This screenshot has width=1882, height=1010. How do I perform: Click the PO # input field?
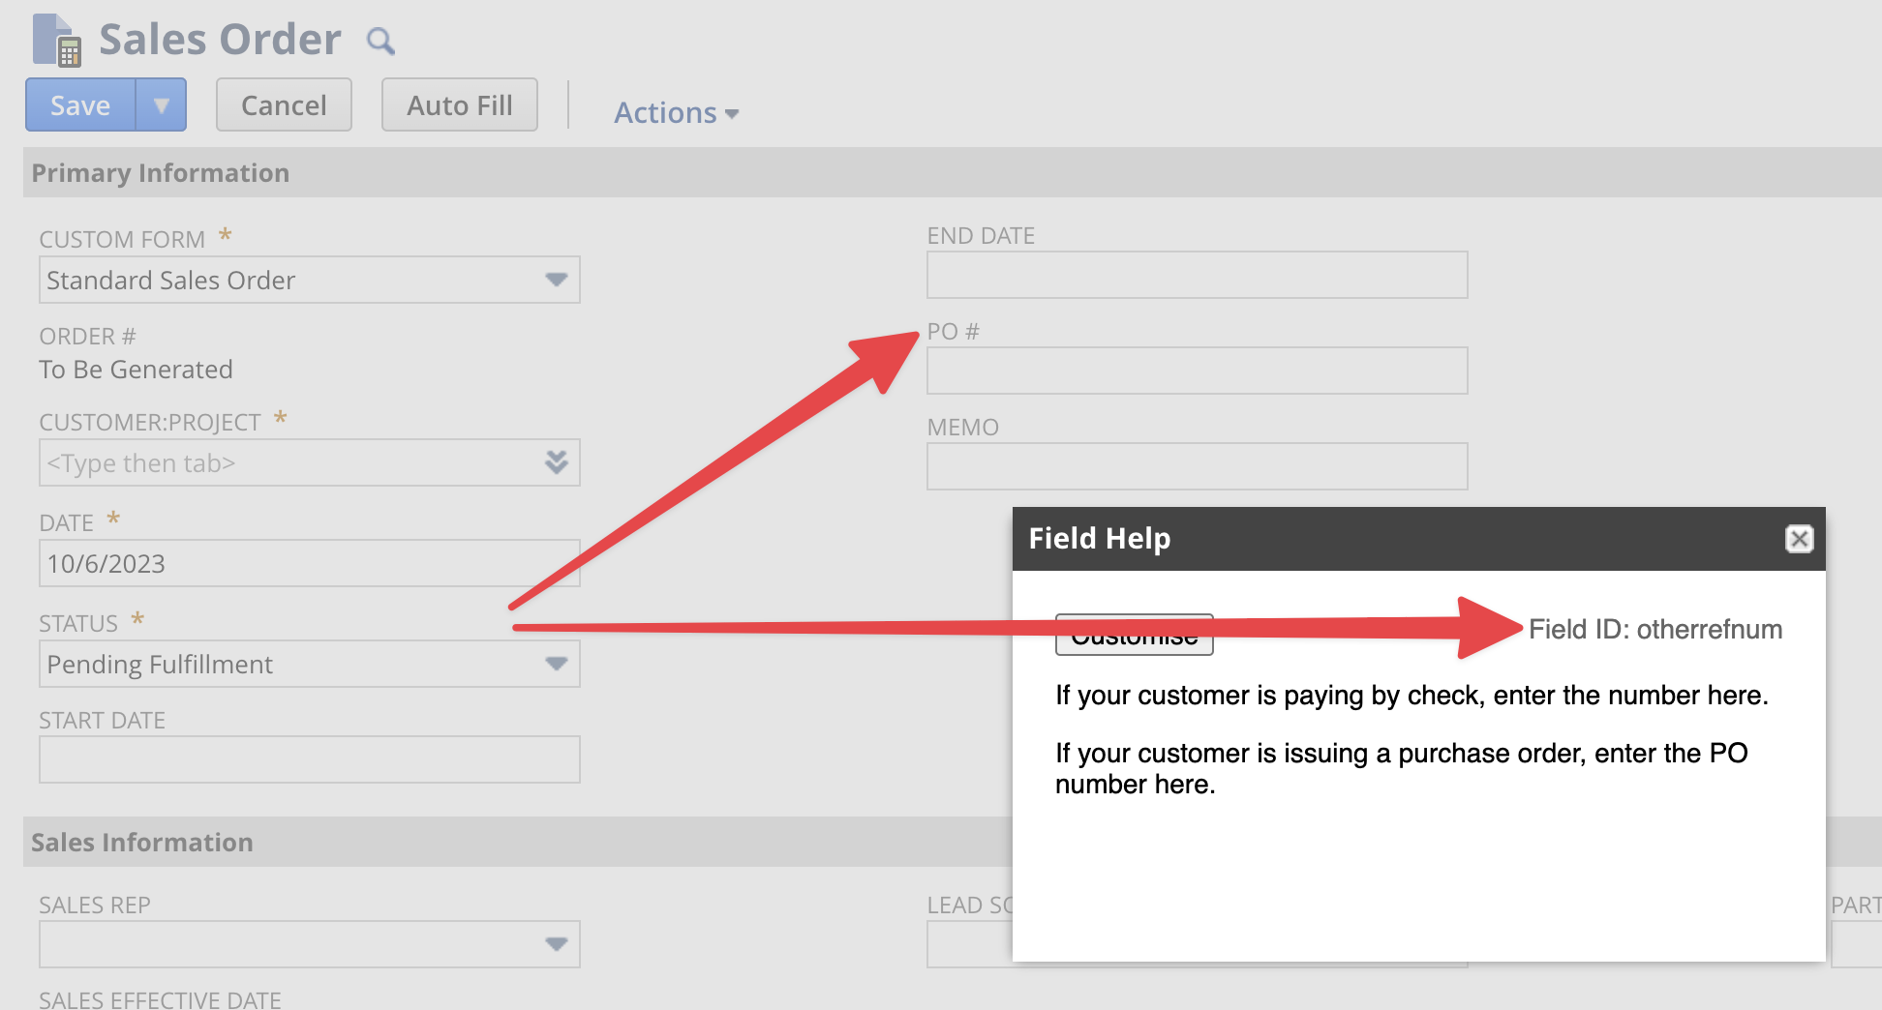click(x=1197, y=370)
